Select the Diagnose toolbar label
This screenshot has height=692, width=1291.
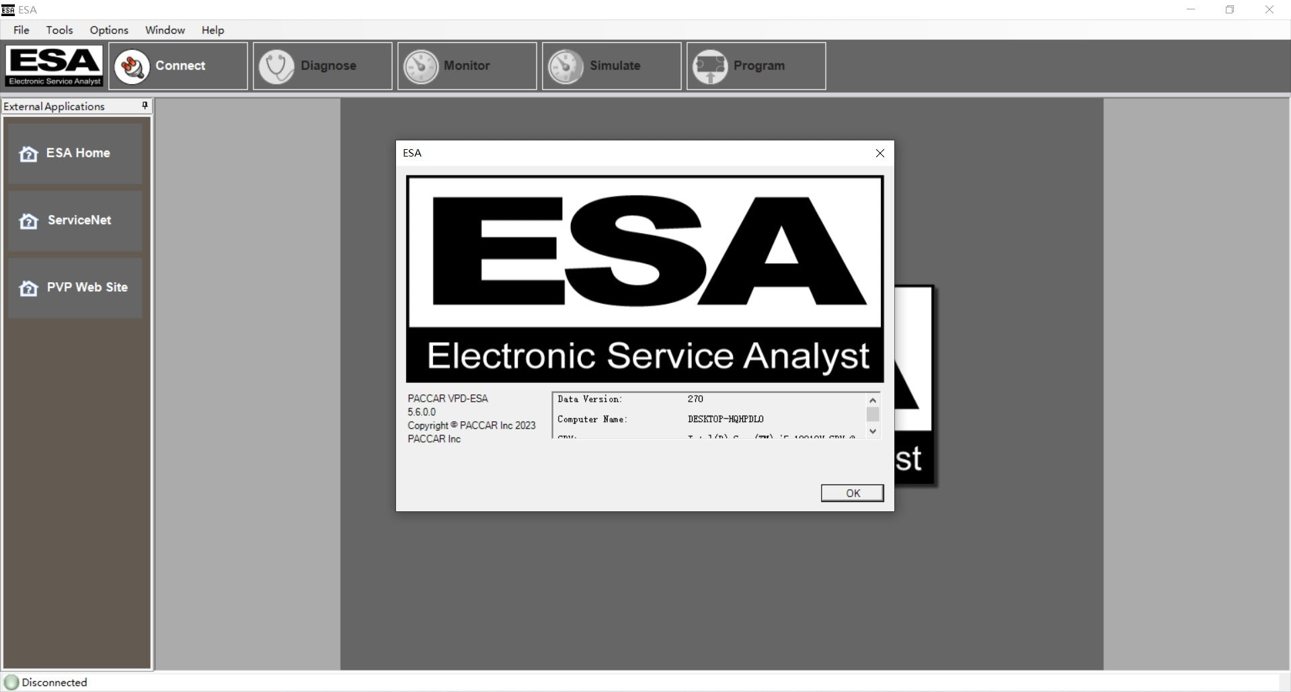tap(328, 66)
